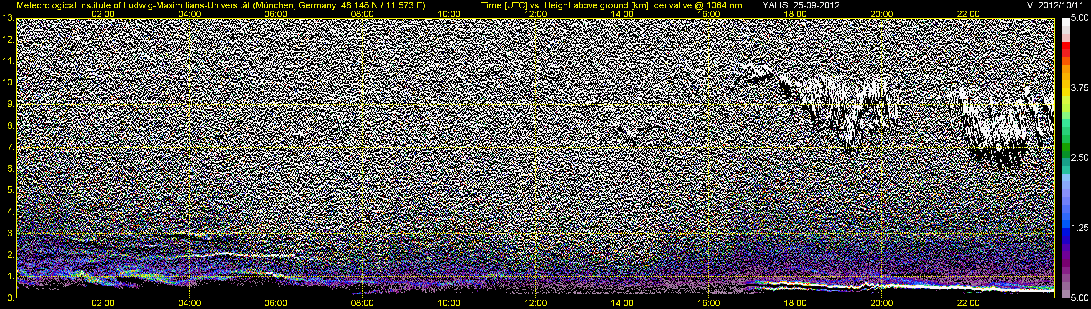Click the 18:00 label on bottom axis
The height and width of the screenshot is (309, 1091).
click(x=795, y=304)
